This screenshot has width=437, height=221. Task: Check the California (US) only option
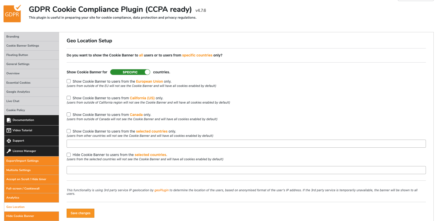coord(69,98)
